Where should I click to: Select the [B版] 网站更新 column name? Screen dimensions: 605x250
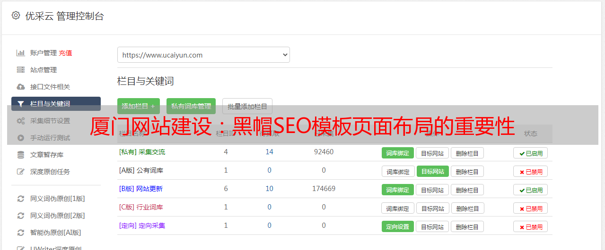coord(141,189)
